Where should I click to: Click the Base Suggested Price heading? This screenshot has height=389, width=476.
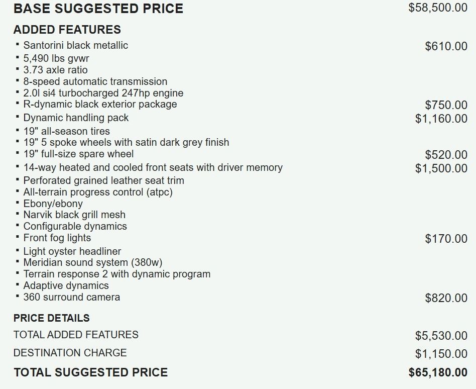coord(98,9)
